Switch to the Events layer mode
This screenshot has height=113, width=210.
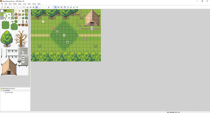pyautogui.click(x=36, y=7)
